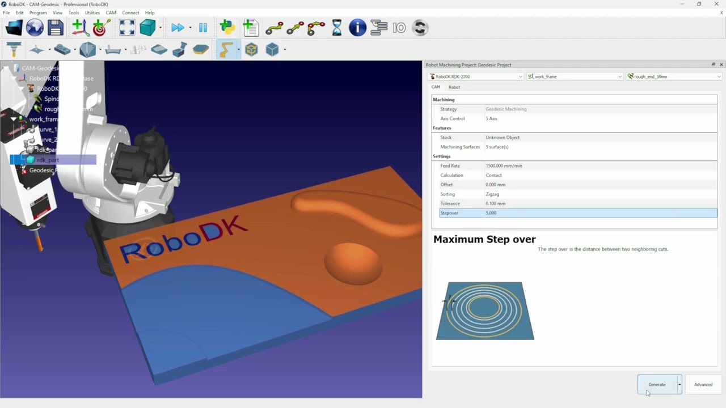Click the blue info icon
This screenshot has height=408, width=726.
[357, 27]
